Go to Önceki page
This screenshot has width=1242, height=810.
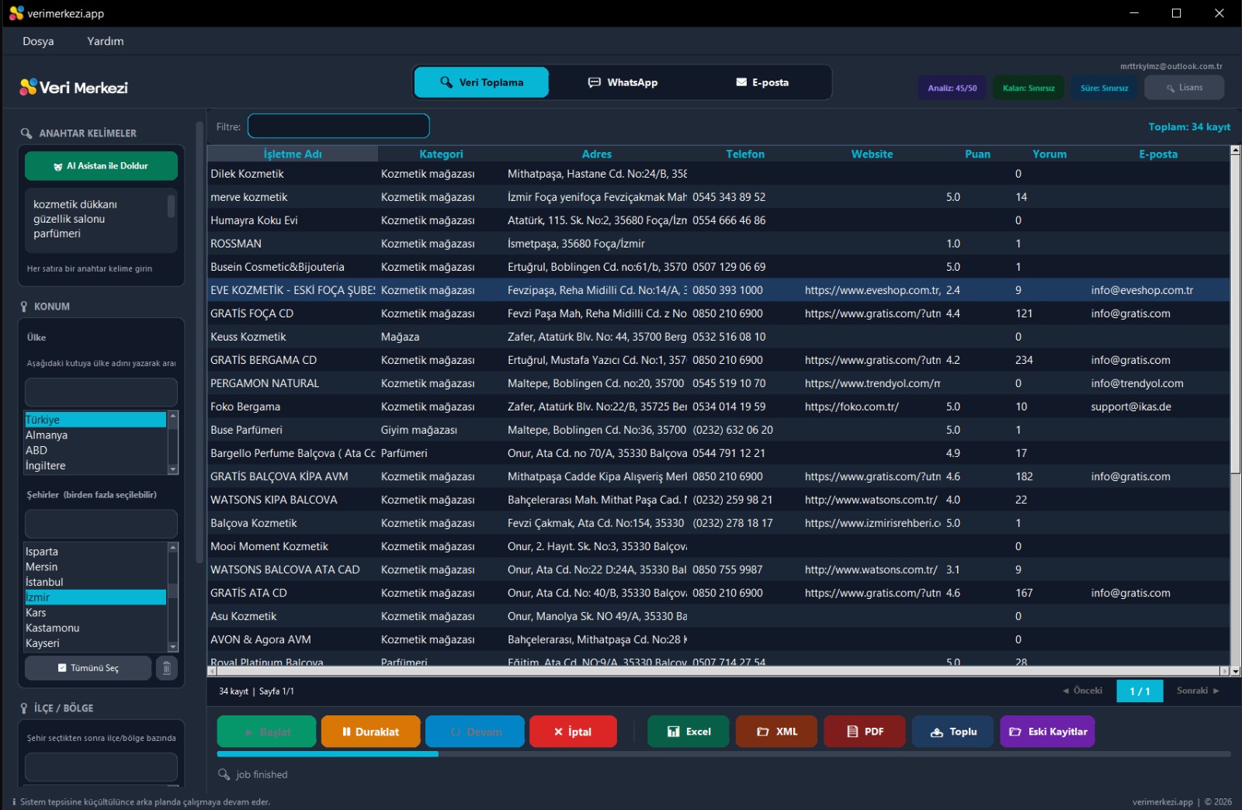1082,691
